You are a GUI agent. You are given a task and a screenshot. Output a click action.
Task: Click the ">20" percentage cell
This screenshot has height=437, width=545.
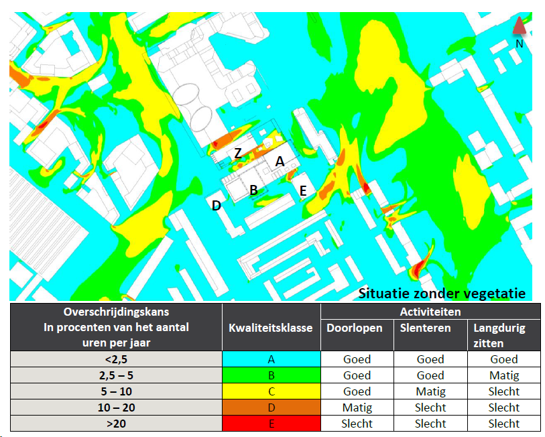116,424
